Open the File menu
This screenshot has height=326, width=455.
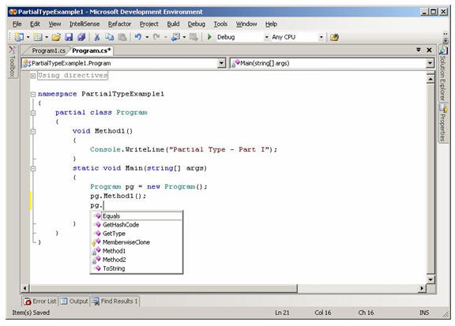pyautogui.click(x=17, y=24)
